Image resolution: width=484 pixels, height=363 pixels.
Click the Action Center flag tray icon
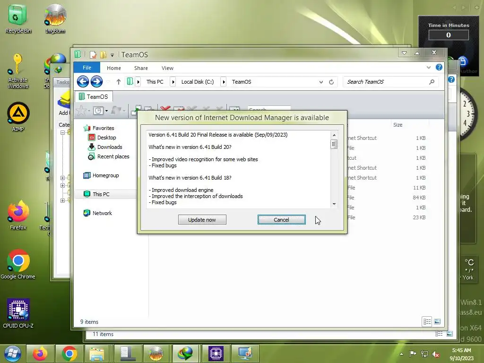coord(413,354)
